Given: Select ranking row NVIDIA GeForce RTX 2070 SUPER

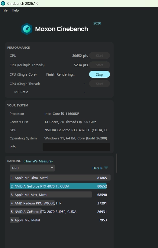Looking at the screenshot, I should [x=58, y=212].
